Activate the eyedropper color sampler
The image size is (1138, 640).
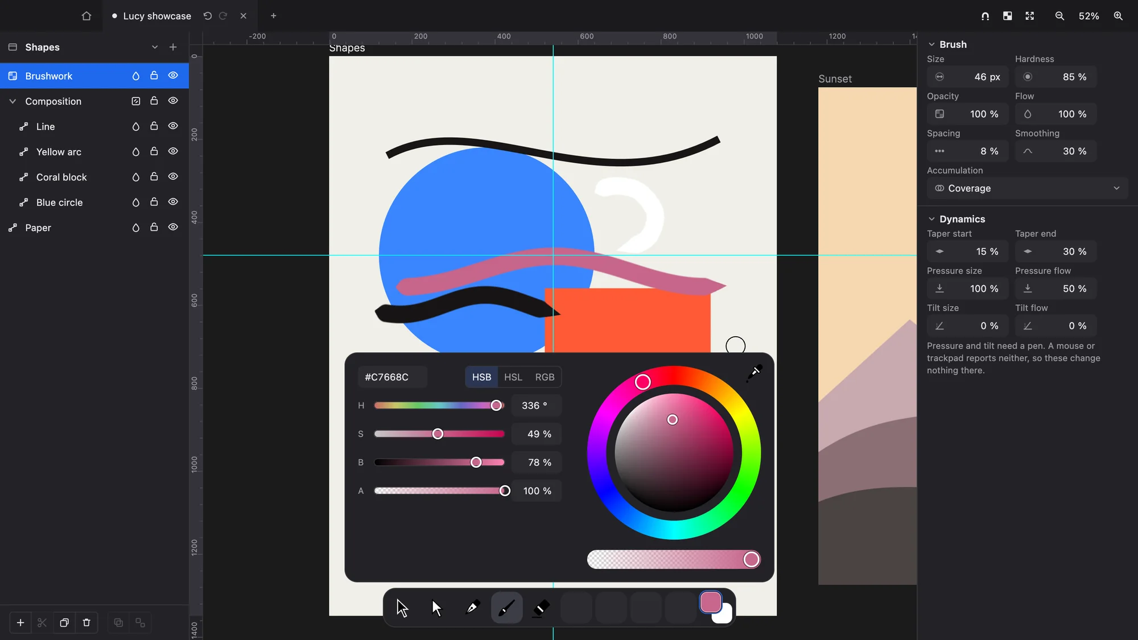coord(754,373)
